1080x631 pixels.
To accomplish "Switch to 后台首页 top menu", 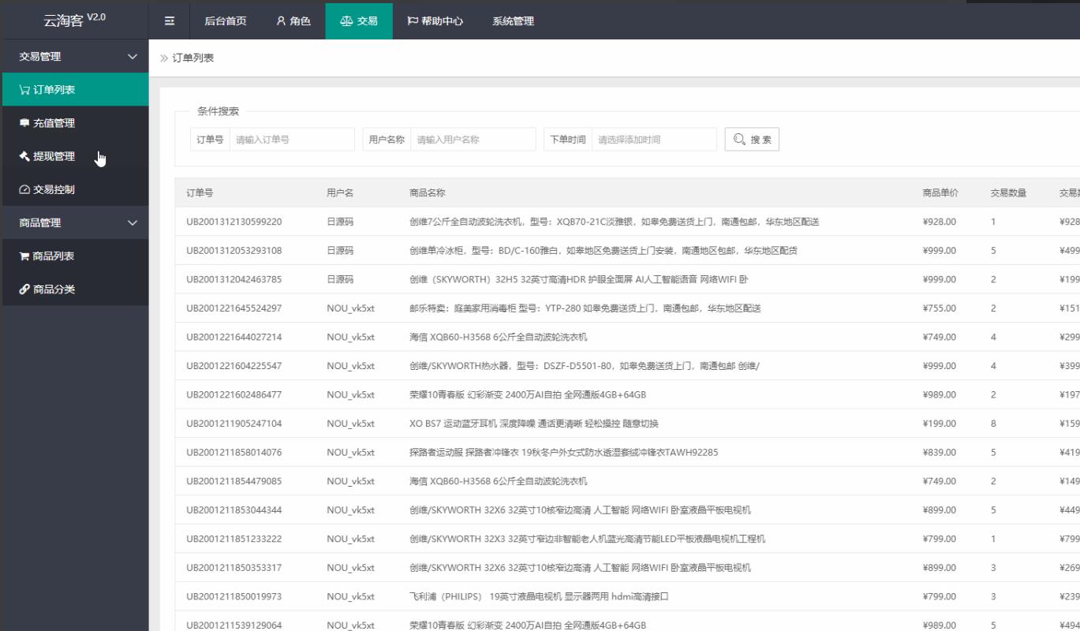I will click(226, 21).
